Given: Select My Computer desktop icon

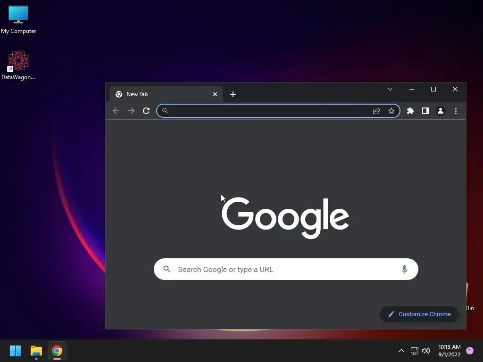Looking at the screenshot, I should 18,20.
